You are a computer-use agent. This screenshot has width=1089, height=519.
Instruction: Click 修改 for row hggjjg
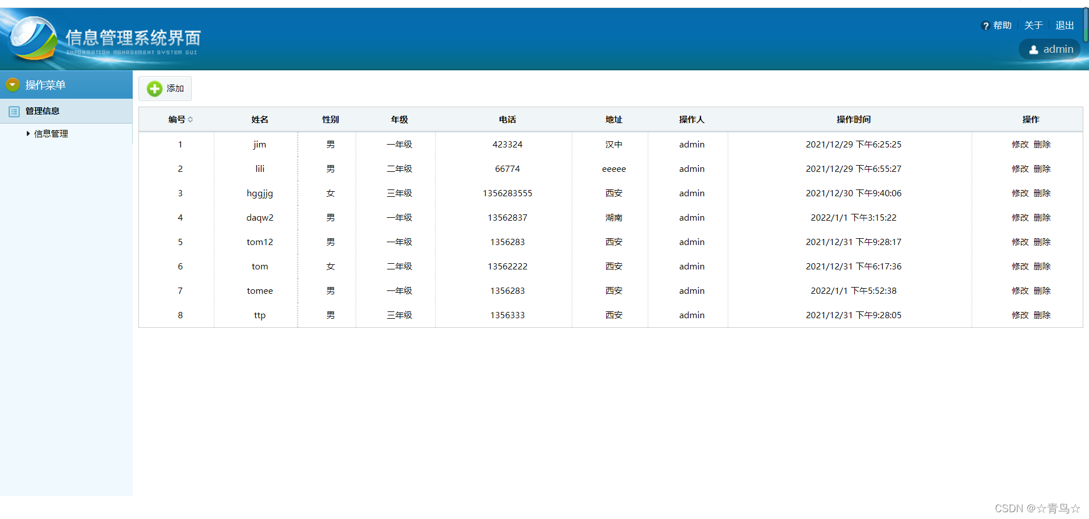(x=1020, y=193)
